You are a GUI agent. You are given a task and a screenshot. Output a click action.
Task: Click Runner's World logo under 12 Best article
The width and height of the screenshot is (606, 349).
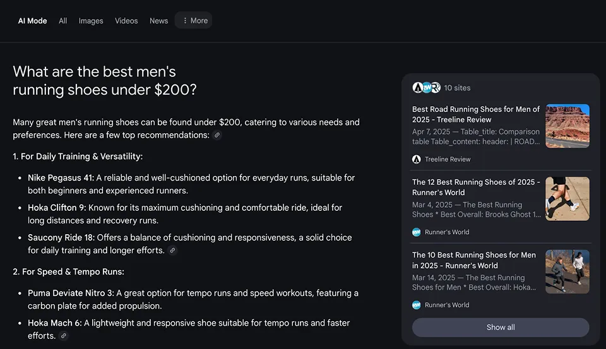[416, 232]
